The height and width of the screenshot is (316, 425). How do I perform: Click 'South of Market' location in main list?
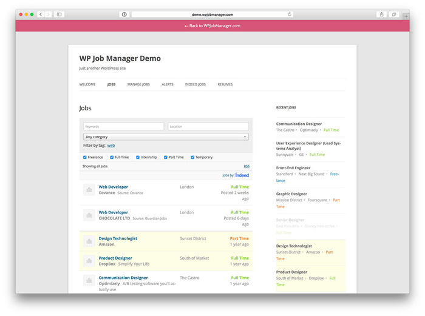[x=194, y=258]
